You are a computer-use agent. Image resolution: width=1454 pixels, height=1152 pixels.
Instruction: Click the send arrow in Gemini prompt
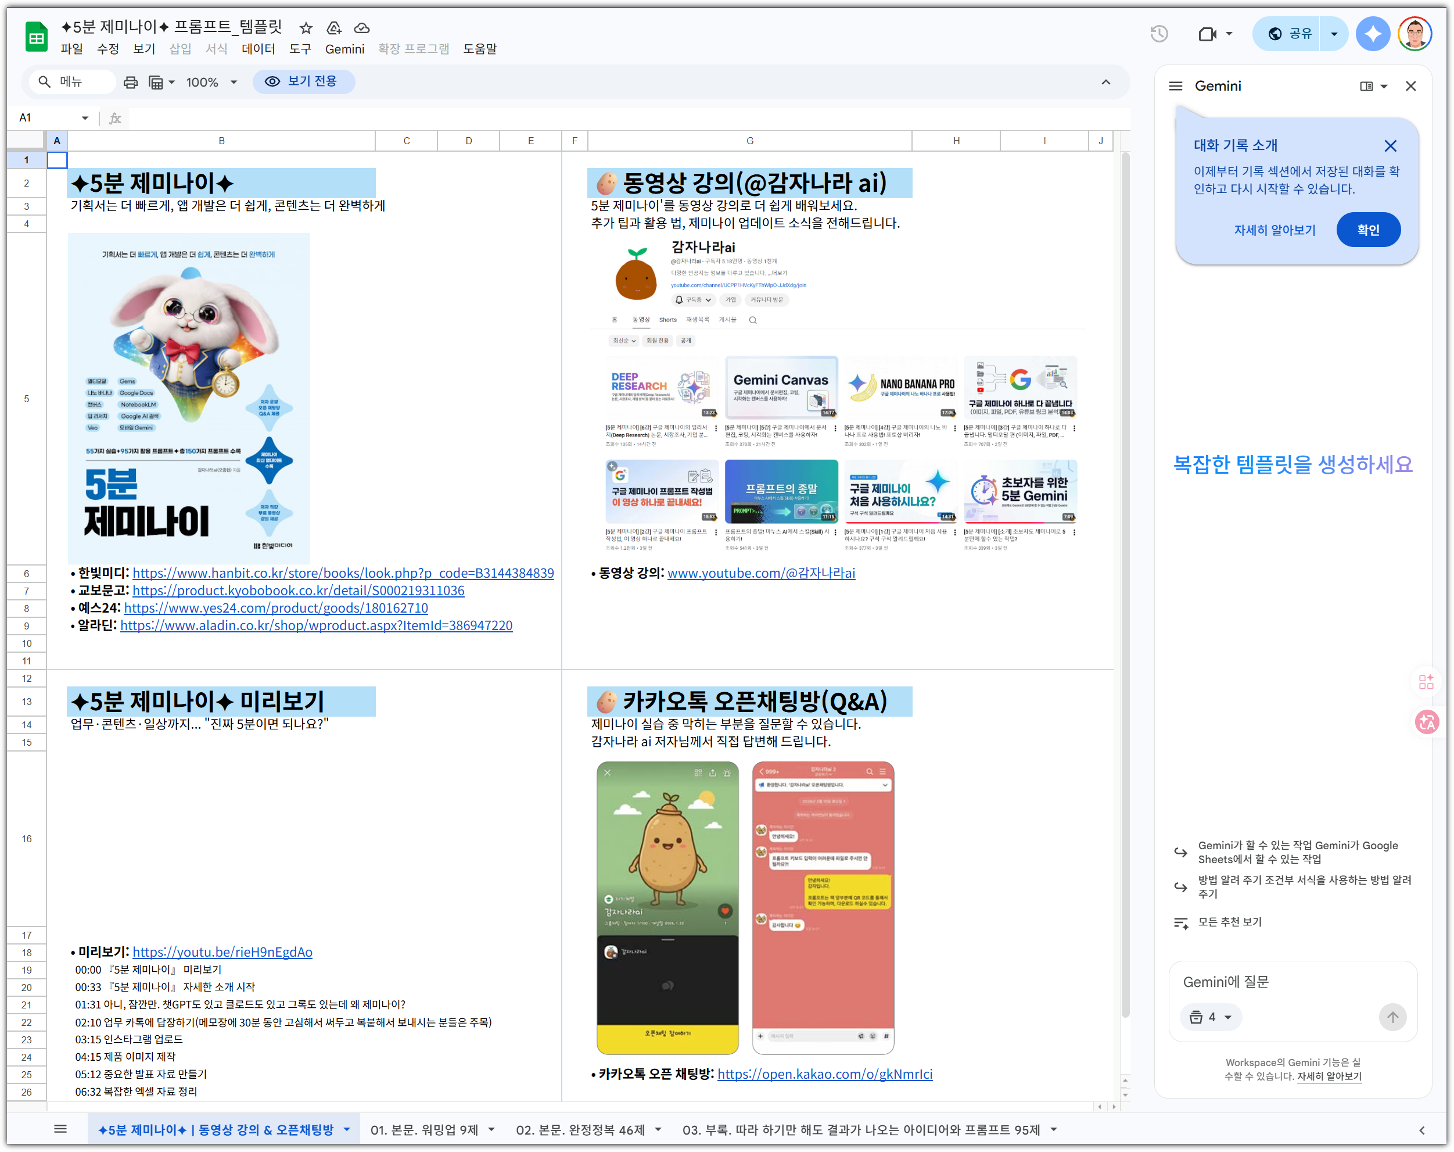(1392, 1017)
